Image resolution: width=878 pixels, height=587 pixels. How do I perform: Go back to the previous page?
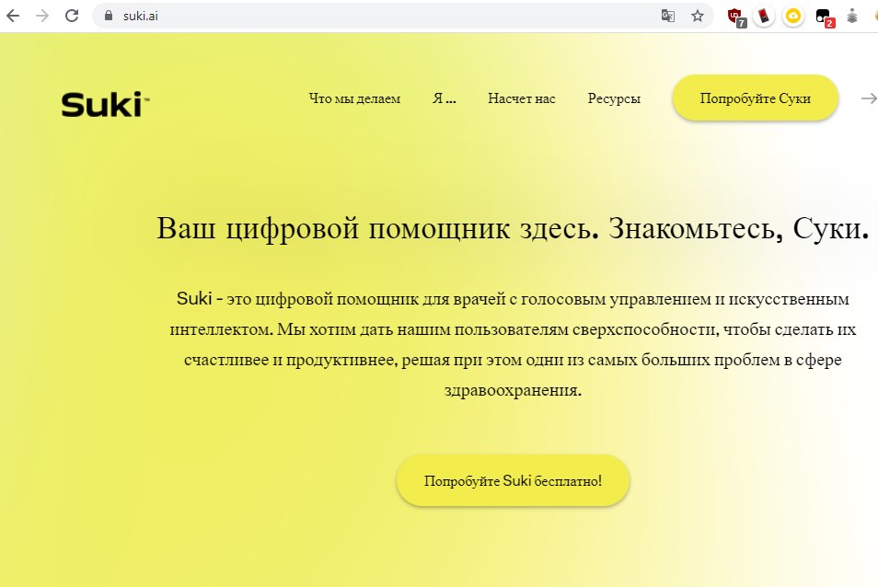pyautogui.click(x=13, y=16)
